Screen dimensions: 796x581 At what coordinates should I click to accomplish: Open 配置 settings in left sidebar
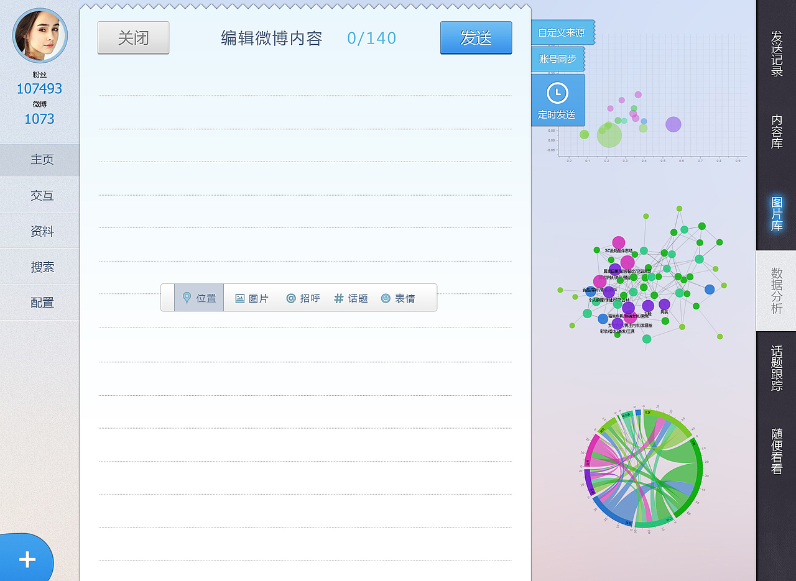click(x=40, y=303)
